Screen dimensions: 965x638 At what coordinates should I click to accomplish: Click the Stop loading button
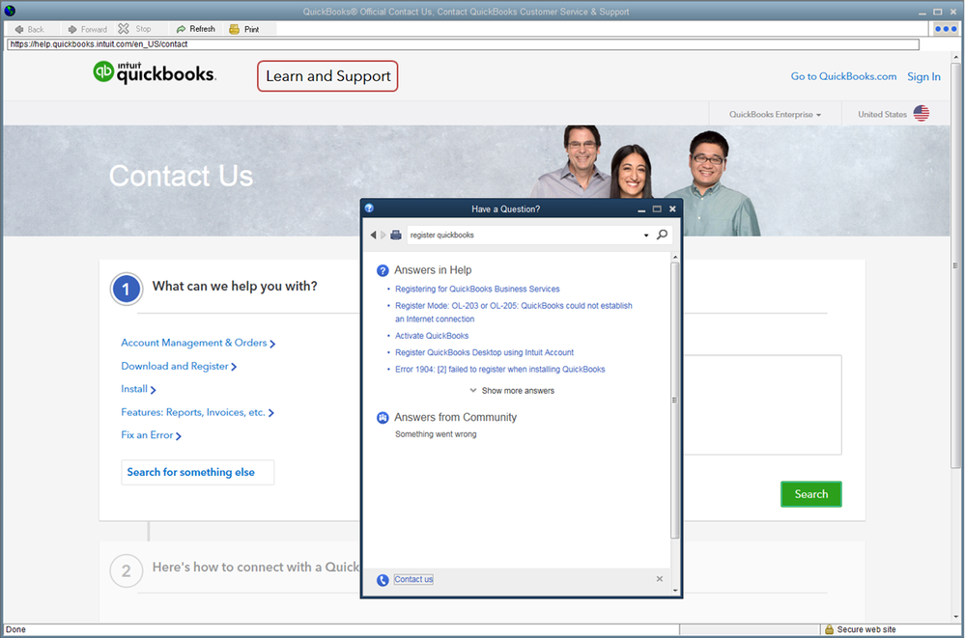[135, 29]
